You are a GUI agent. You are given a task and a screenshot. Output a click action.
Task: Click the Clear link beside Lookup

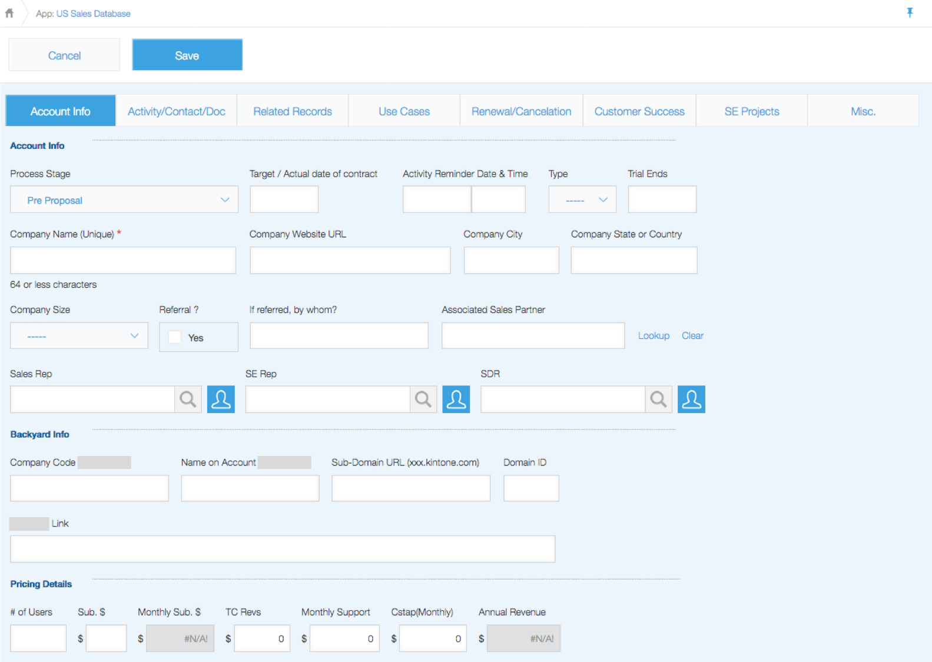(x=692, y=335)
